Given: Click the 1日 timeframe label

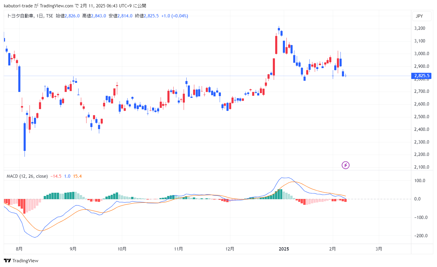Looking at the screenshot, I should point(40,16).
